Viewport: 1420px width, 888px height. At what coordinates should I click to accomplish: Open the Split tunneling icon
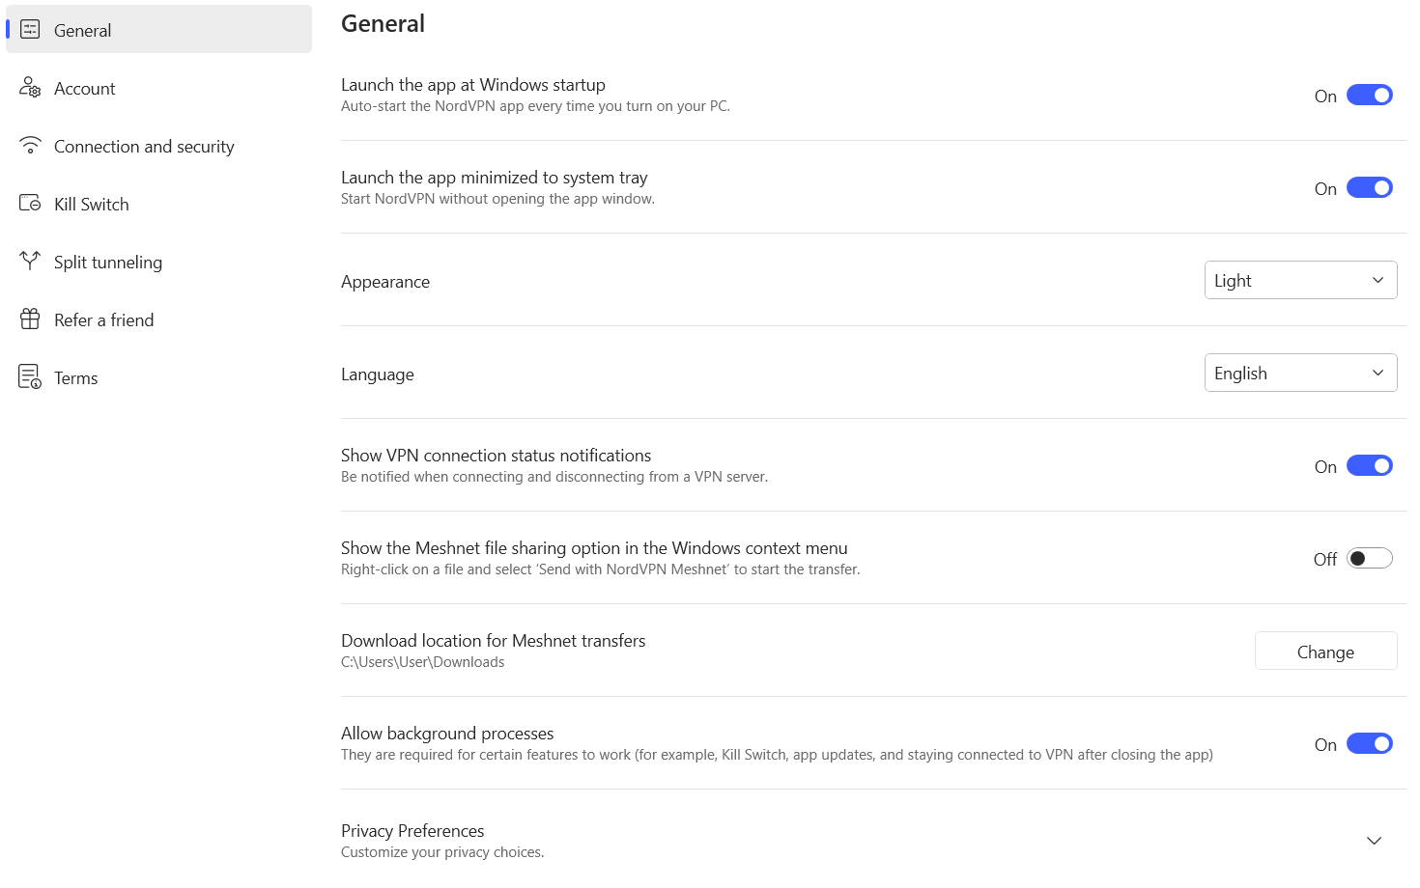[x=30, y=262]
